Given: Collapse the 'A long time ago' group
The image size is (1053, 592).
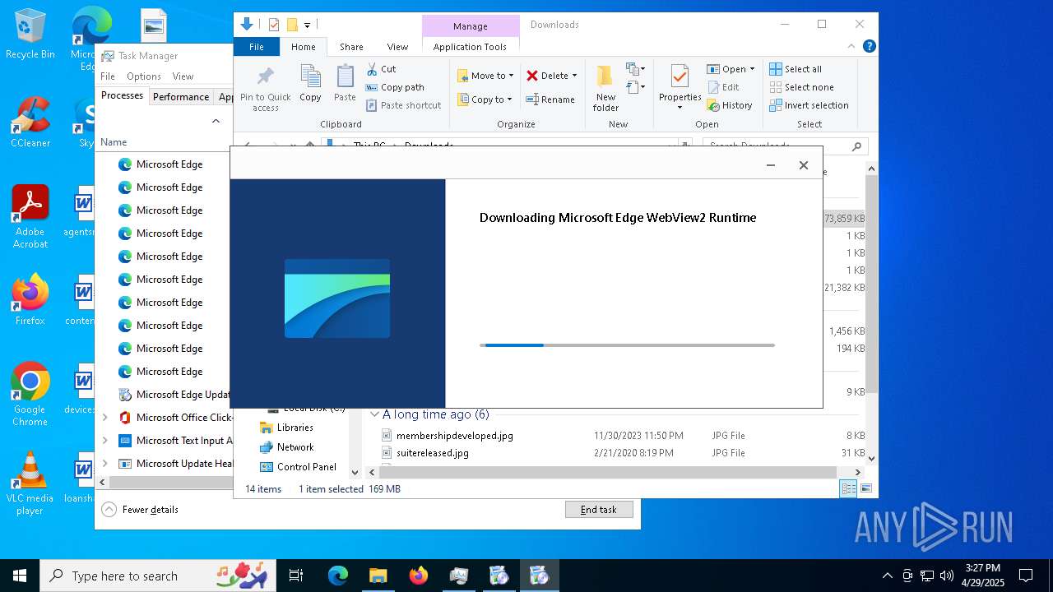Looking at the screenshot, I should click(374, 414).
